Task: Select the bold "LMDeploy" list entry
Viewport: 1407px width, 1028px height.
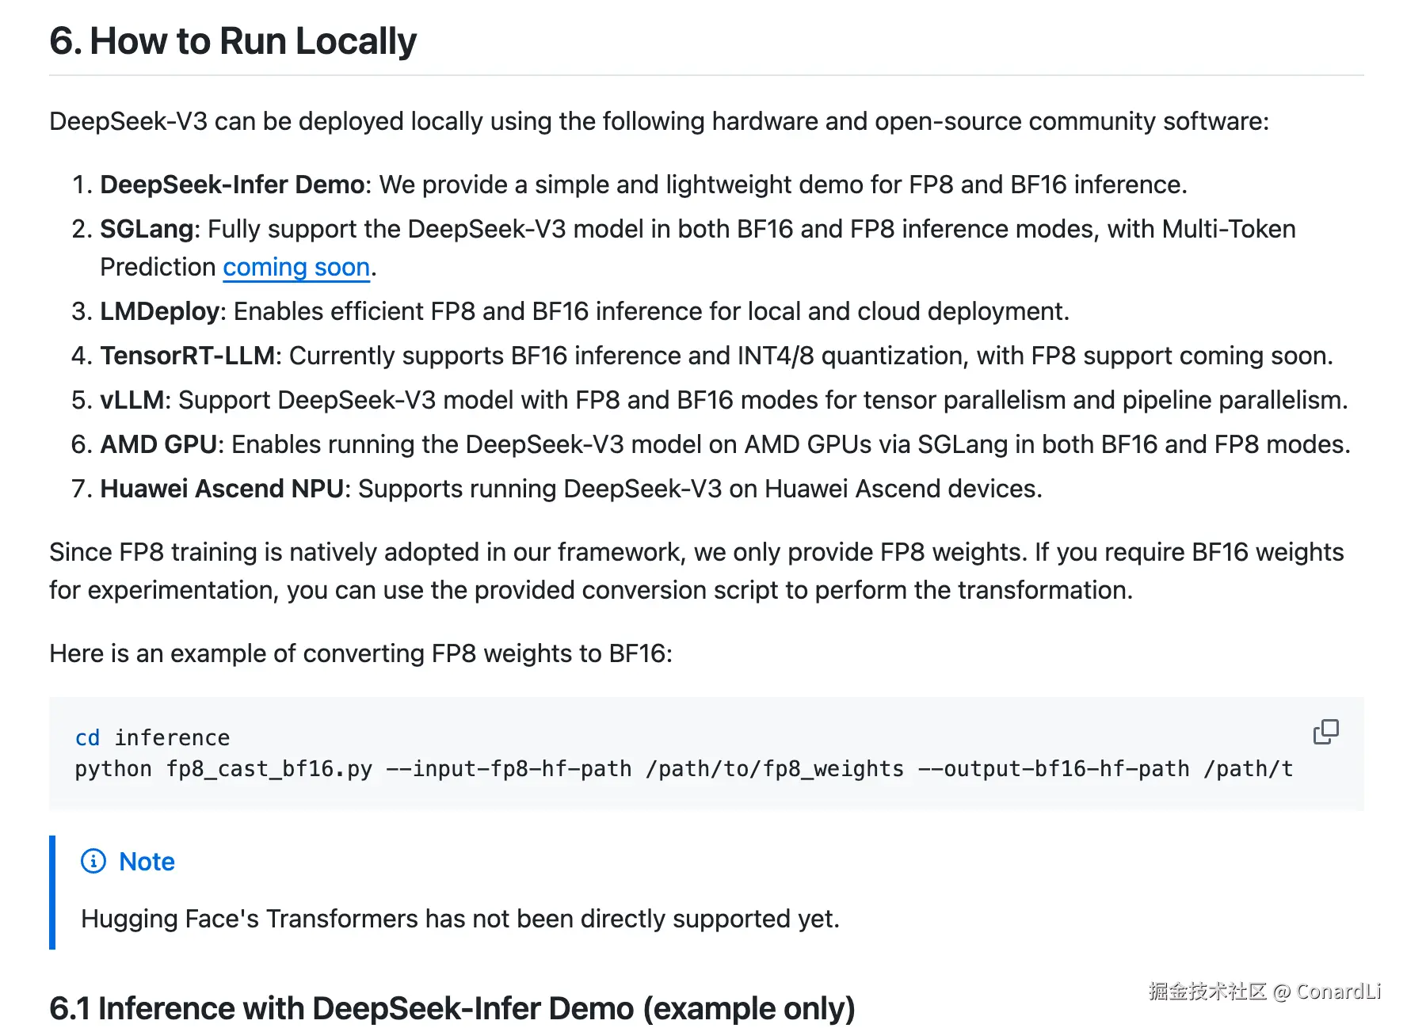Action: 159,311
